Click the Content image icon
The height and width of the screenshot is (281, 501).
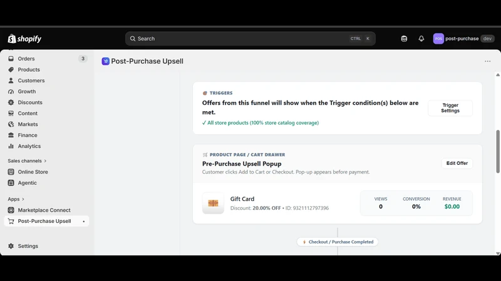(11, 113)
